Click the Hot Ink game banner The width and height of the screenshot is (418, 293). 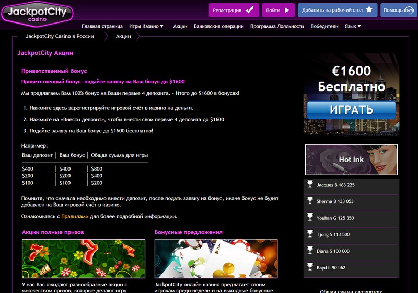coord(351,160)
